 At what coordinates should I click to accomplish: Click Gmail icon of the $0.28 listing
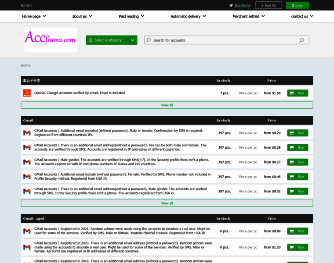(27, 147)
